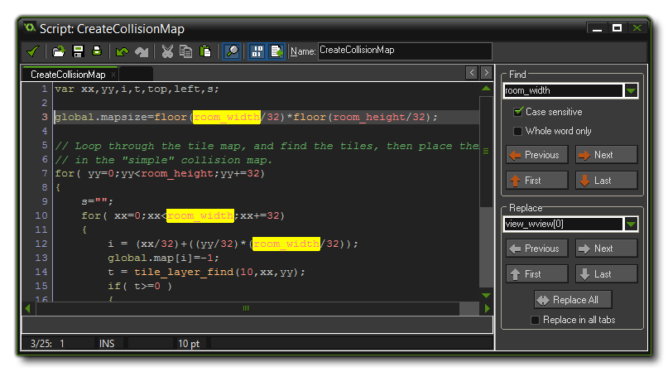Close the CreateCollisionMap tab
Image resolution: width=668 pixels, height=372 pixels.
pyautogui.click(x=113, y=75)
